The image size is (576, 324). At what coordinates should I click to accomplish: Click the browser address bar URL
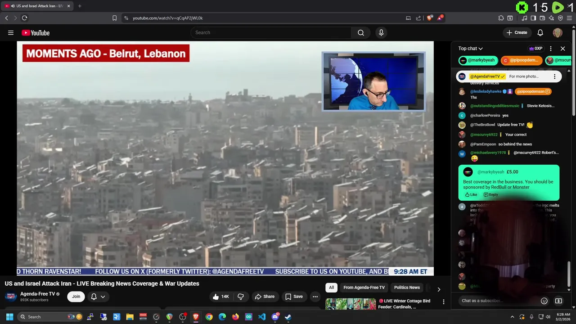(168, 18)
